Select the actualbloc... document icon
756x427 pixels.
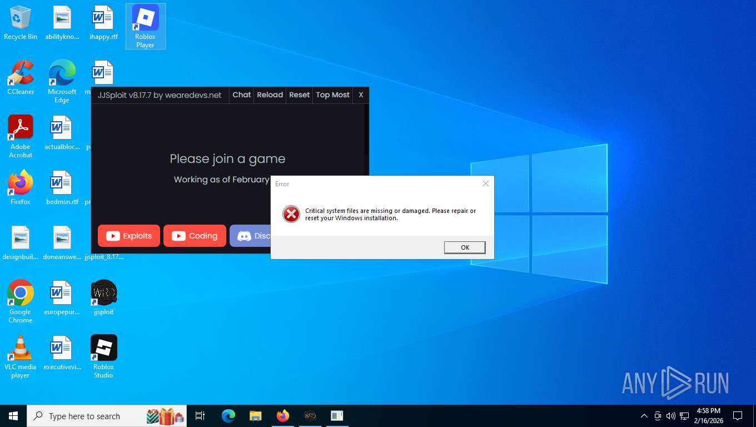pyautogui.click(x=62, y=133)
